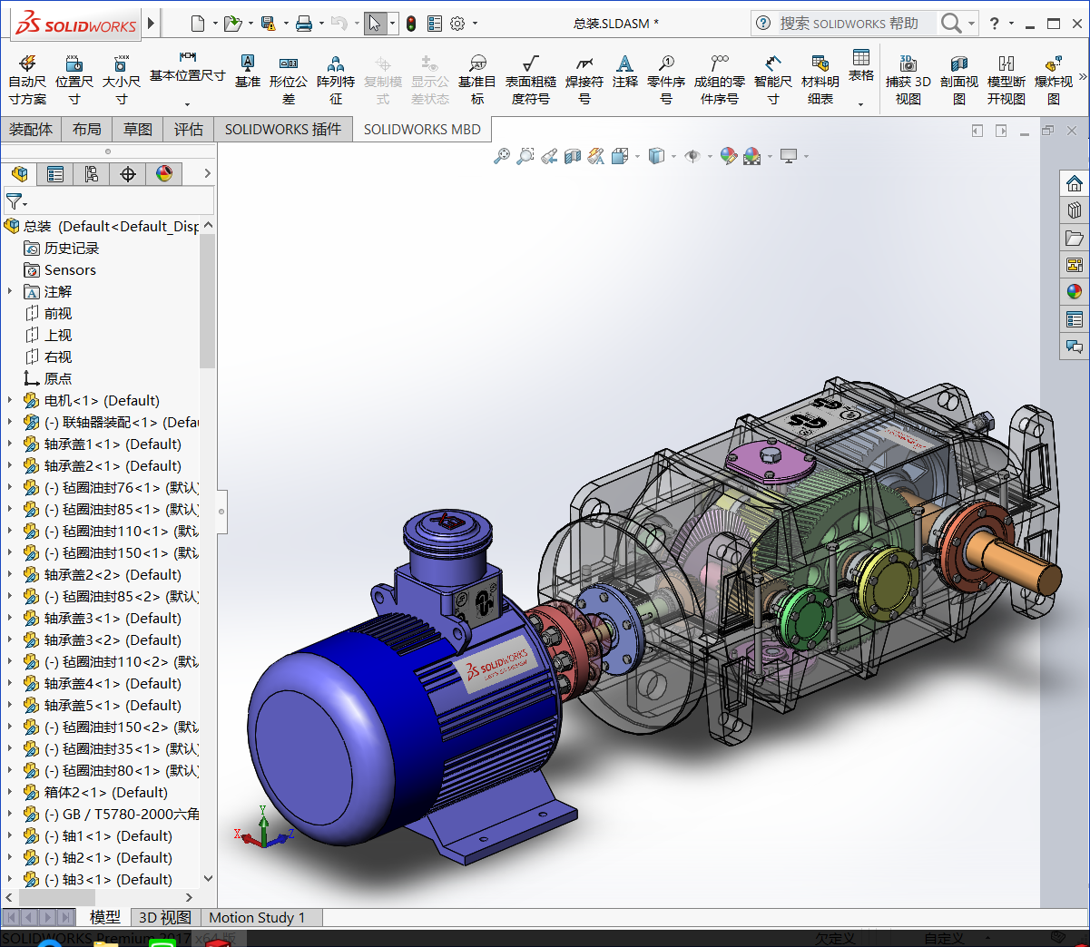The image size is (1090, 947).
Task: Toggle section view in the heads-up view toolbar
Action: click(573, 156)
